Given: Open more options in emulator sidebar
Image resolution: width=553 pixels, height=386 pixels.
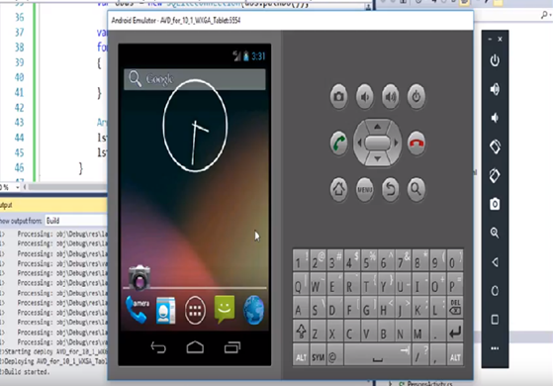Looking at the screenshot, I should tap(495, 348).
